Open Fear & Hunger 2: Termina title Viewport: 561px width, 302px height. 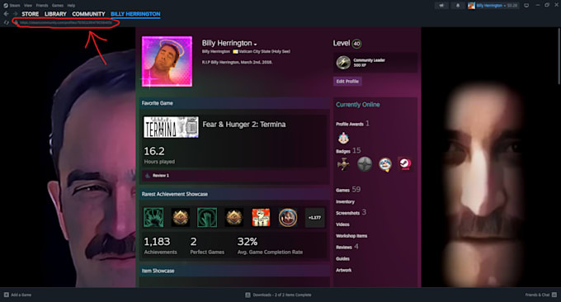pyautogui.click(x=244, y=125)
